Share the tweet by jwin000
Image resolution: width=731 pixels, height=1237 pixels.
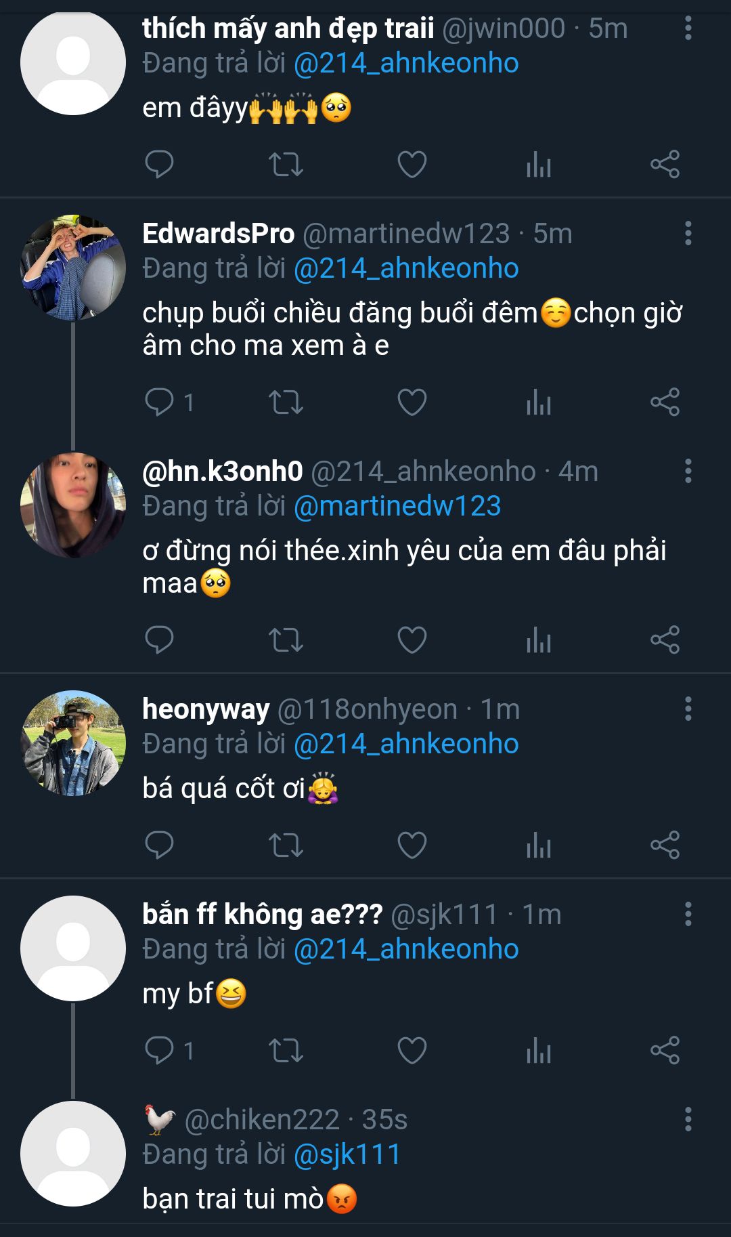pyautogui.click(x=665, y=165)
